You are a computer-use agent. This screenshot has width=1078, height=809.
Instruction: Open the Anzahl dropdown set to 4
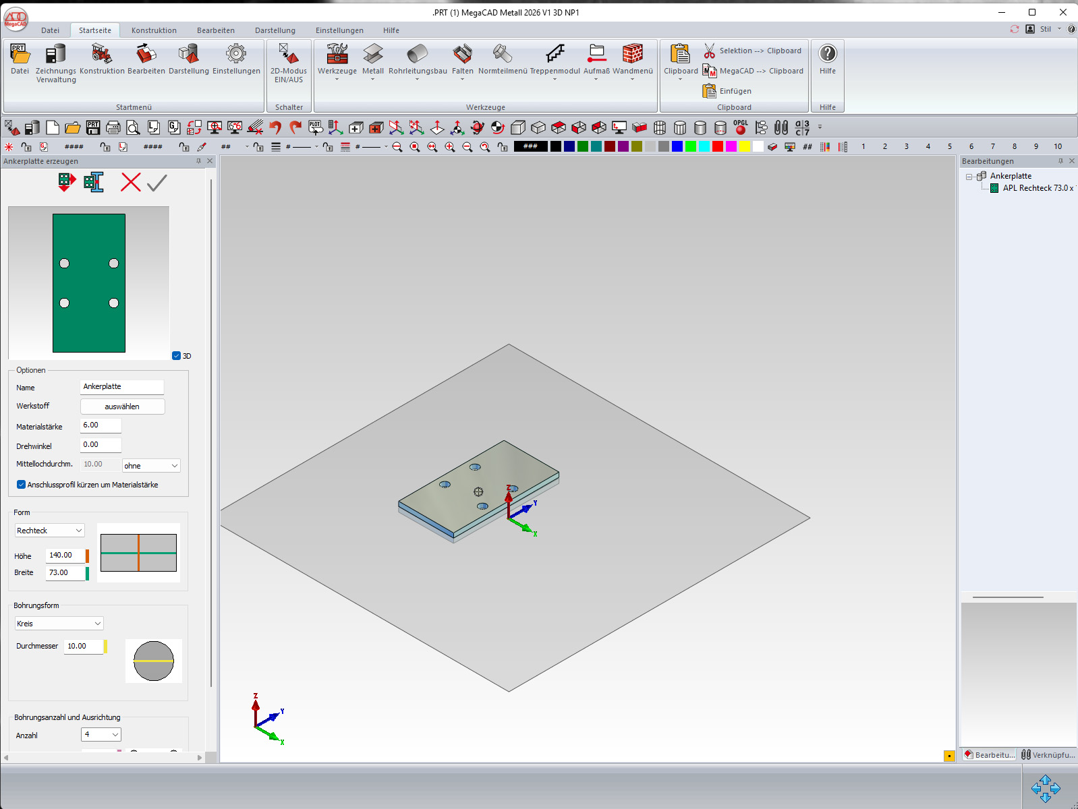pos(101,734)
